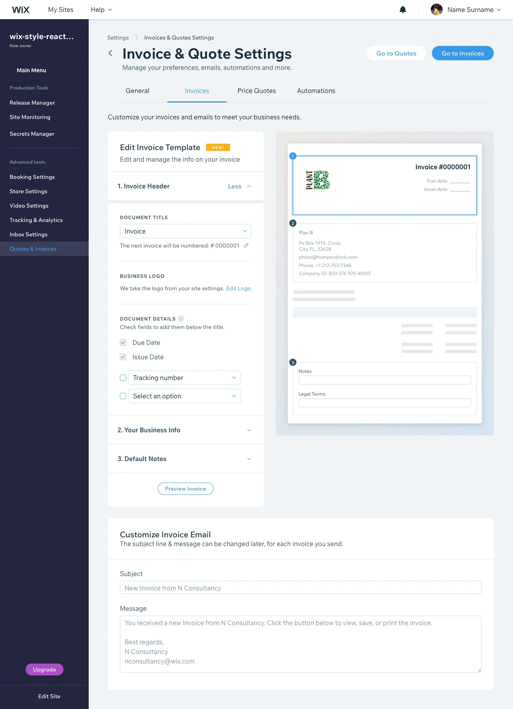Uncheck the Issue Date checkbox
Viewport: 513px width, 709px height.
point(123,357)
